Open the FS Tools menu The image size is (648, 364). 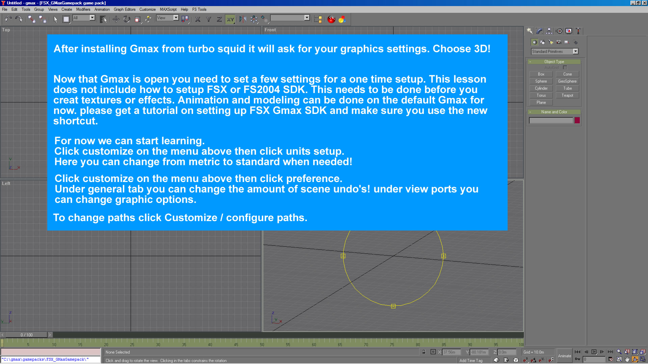(199, 9)
